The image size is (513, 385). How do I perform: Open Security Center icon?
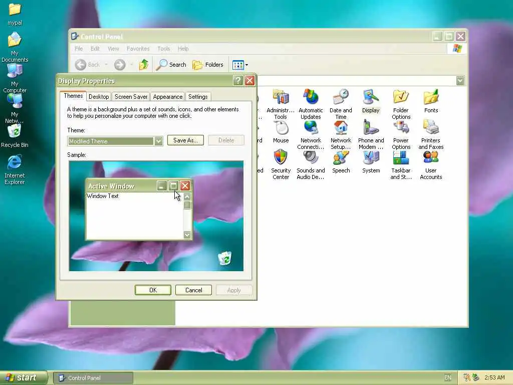[x=281, y=164]
